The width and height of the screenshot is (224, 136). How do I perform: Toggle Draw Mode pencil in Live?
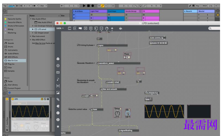pos(190,6)
